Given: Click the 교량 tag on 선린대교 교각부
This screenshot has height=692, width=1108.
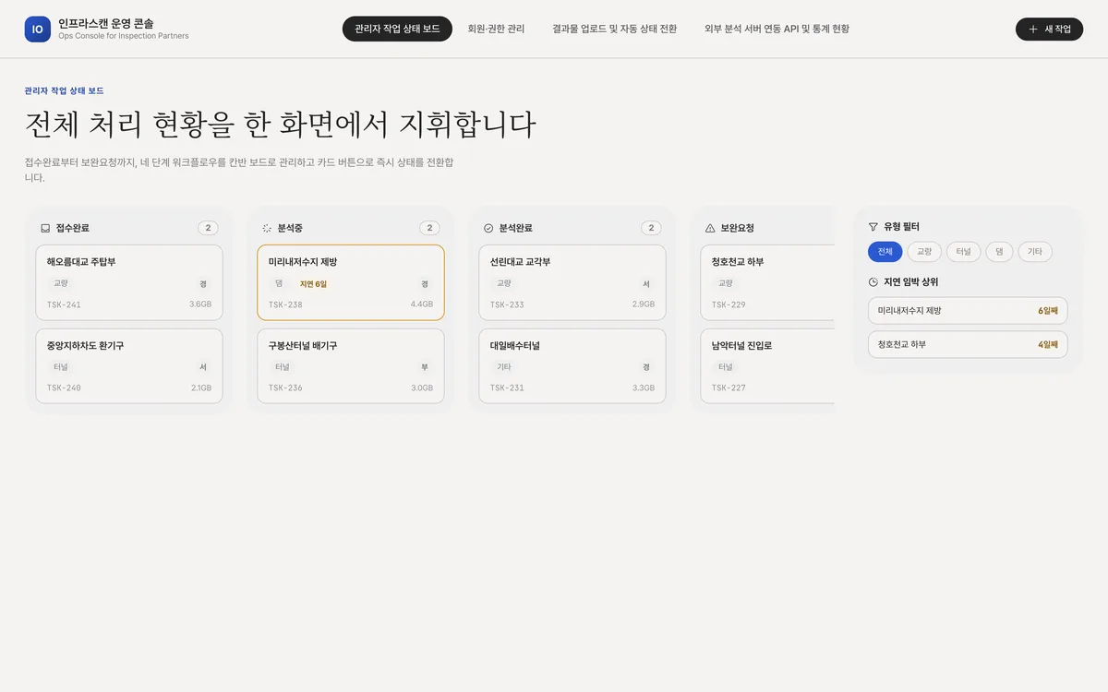Looking at the screenshot, I should click(x=504, y=283).
